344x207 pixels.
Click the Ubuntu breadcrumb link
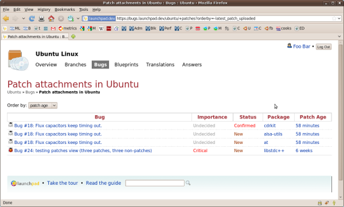click(14, 92)
